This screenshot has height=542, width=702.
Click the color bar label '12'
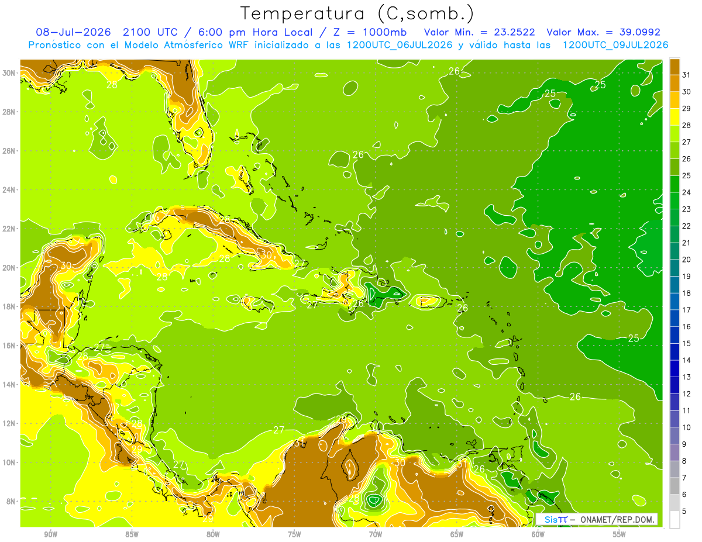[x=687, y=393]
